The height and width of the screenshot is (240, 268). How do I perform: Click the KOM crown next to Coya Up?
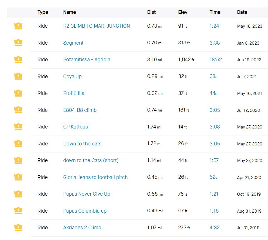tap(18, 77)
